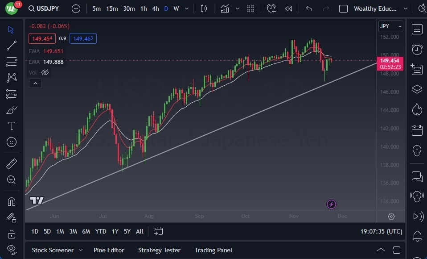This screenshot has width=427, height=259.
Task: Select the 1Y date range button
Action: click(x=115, y=231)
